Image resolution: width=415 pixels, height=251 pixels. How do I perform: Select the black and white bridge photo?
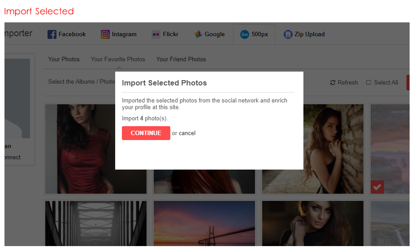click(96, 223)
